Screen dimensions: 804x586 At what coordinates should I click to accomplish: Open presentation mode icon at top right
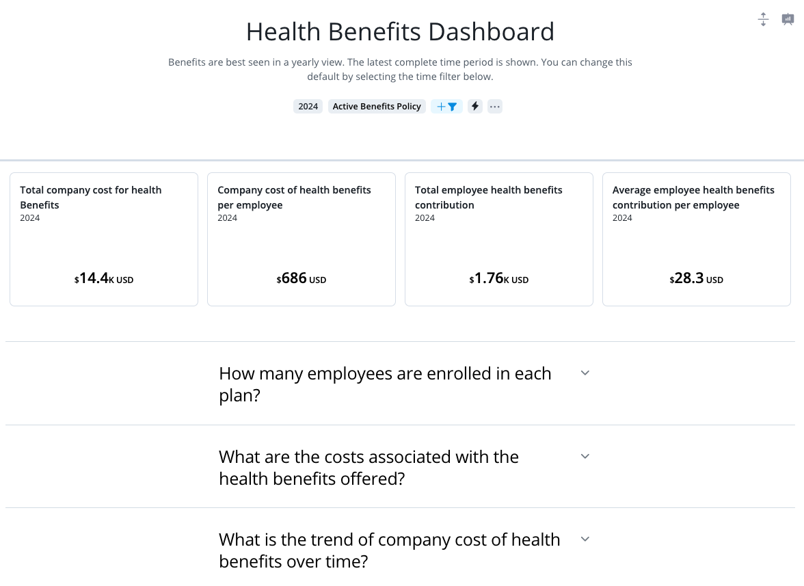[x=788, y=19]
